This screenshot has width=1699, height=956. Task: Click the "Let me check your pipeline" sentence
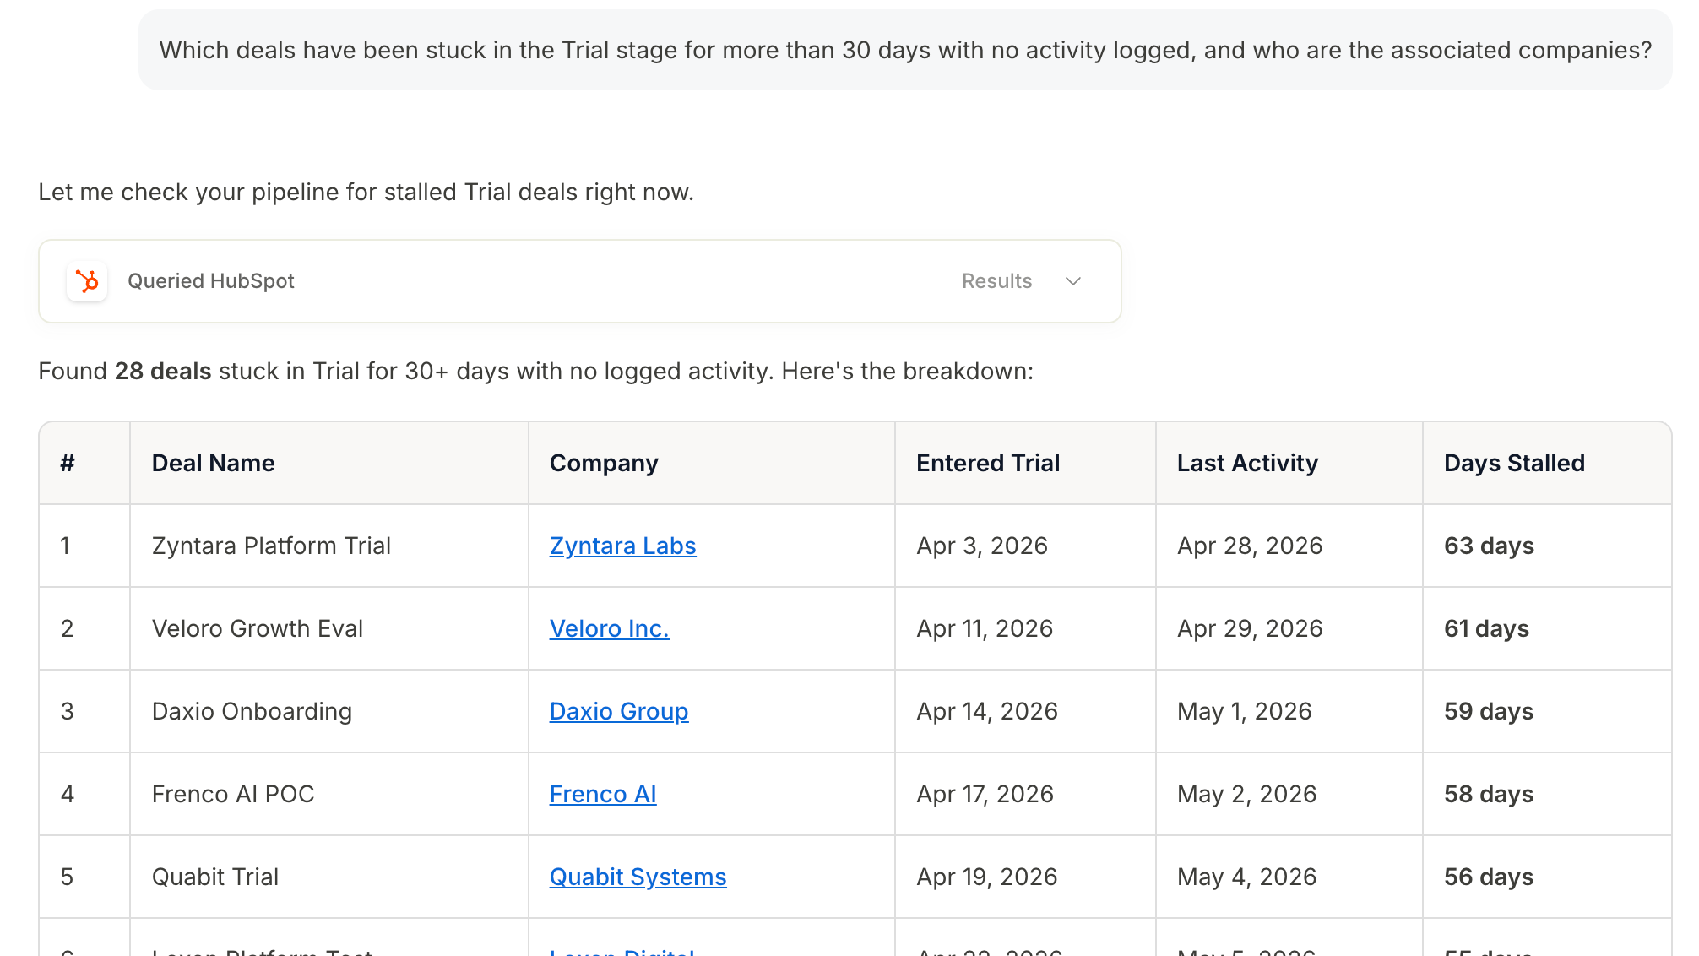[x=366, y=193]
